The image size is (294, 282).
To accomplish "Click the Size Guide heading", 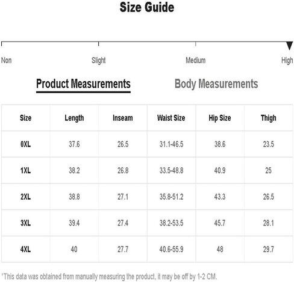I will 147,7.
